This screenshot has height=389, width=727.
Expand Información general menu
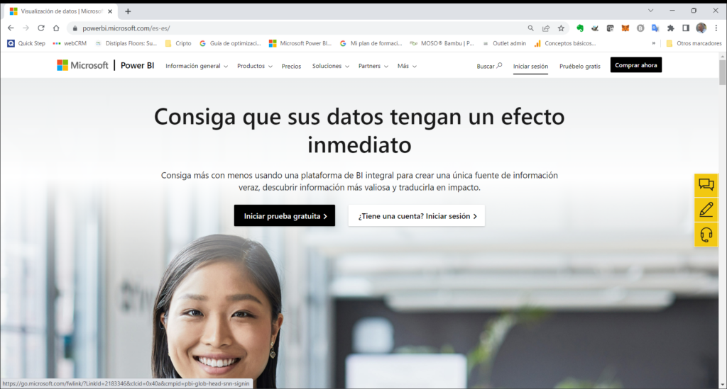tap(197, 66)
